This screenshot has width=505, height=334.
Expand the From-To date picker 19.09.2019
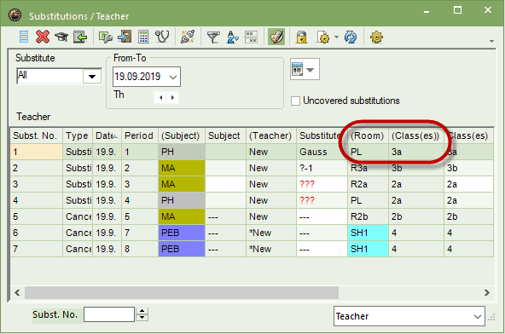point(147,77)
